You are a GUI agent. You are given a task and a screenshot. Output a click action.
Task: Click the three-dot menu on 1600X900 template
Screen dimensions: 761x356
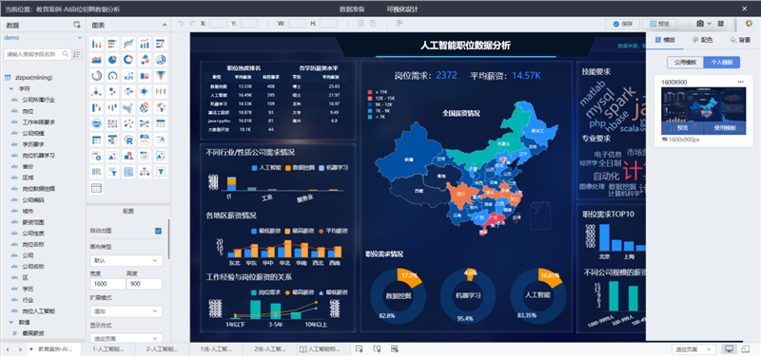[741, 82]
